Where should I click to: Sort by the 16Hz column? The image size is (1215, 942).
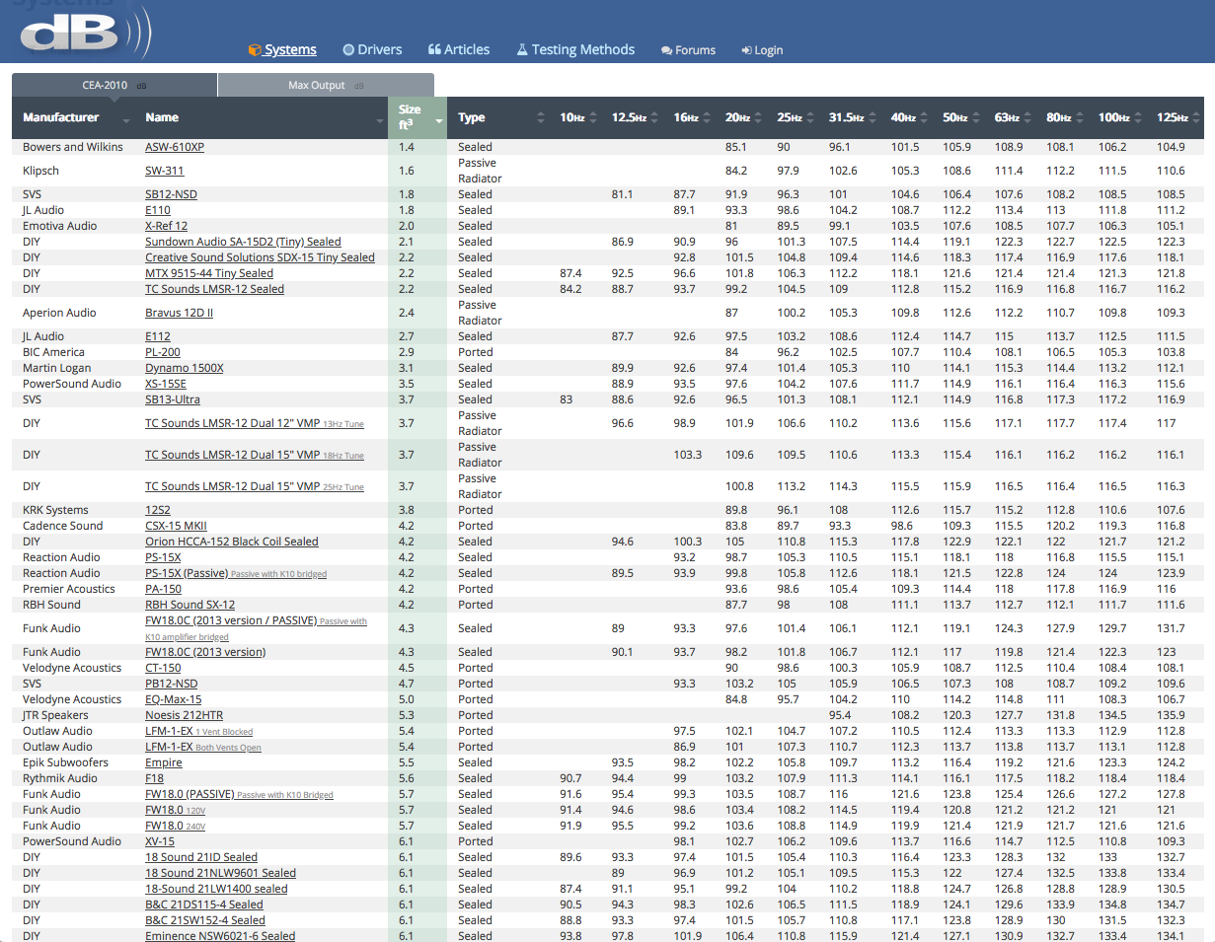(x=691, y=117)
